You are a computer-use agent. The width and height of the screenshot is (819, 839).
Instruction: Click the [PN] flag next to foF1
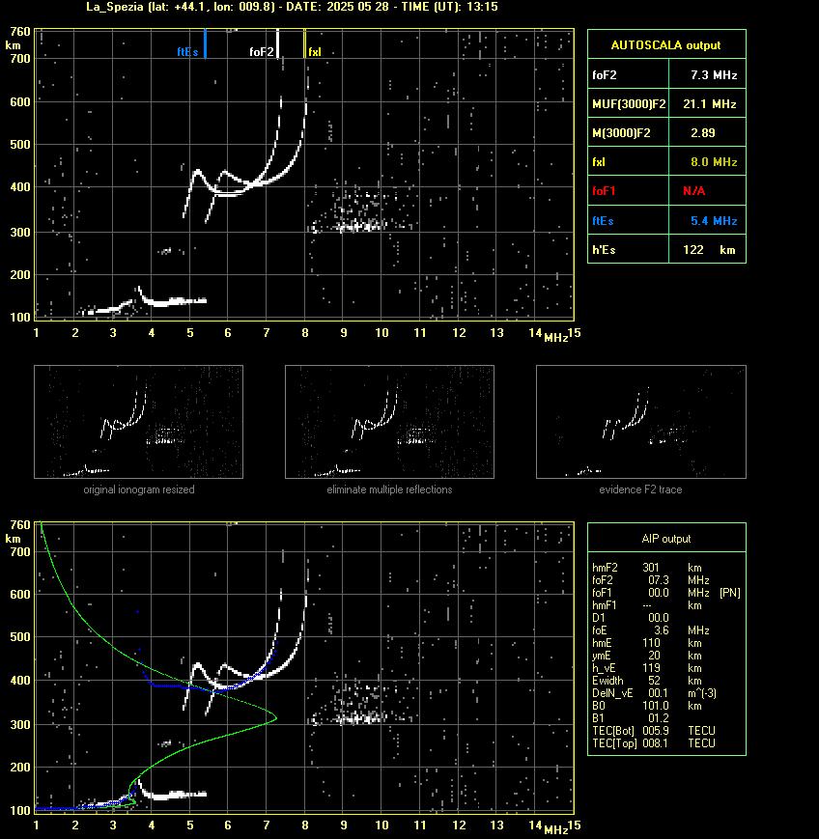click(730, 593)
